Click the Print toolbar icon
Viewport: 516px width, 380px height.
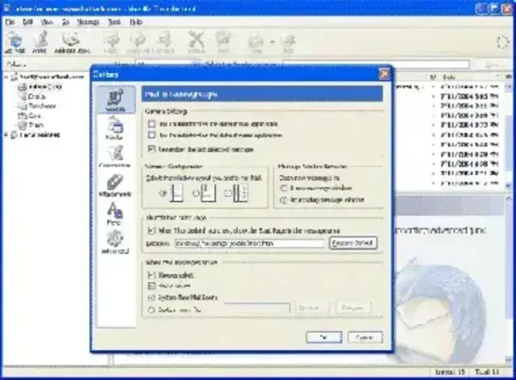256,42
